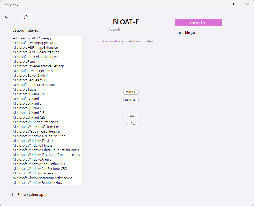Screen dimensions: 254x206
Task: Select Microsoft.UI.Xaml.2.8 entry
Action: click(47, 113)
